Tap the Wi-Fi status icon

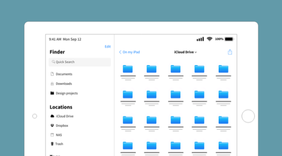coord(210,39)
